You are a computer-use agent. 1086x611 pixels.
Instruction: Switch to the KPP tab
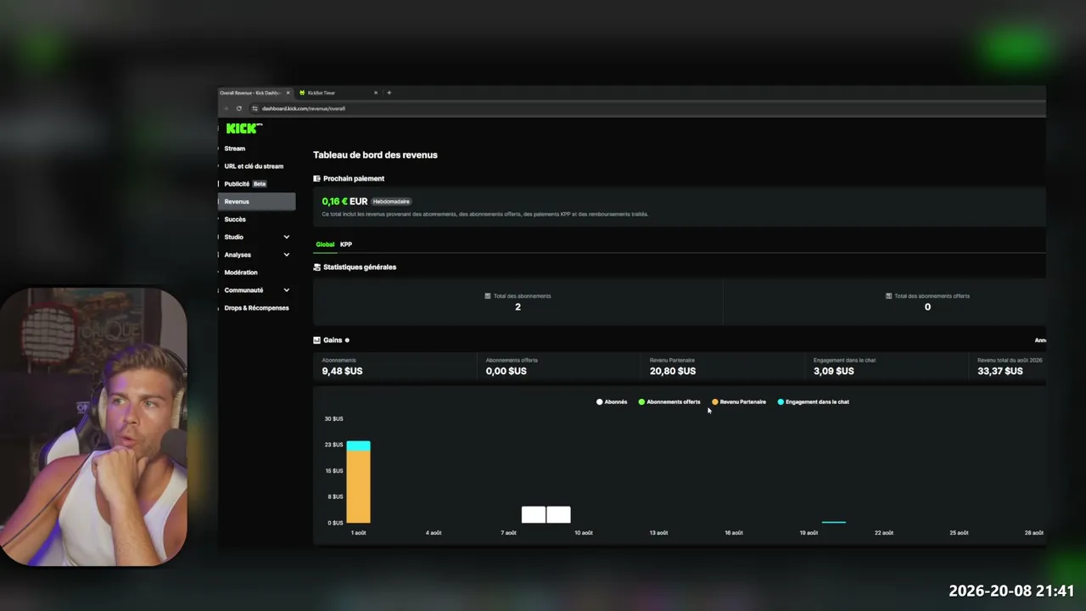click(x=346, y=244)
